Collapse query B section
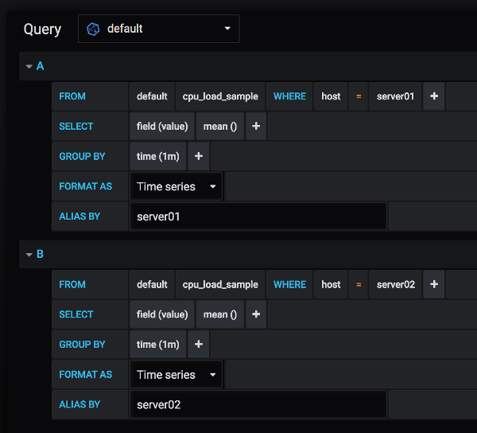Image resolution: width=477 pixels, height=433 pixels. pos(29,255)
